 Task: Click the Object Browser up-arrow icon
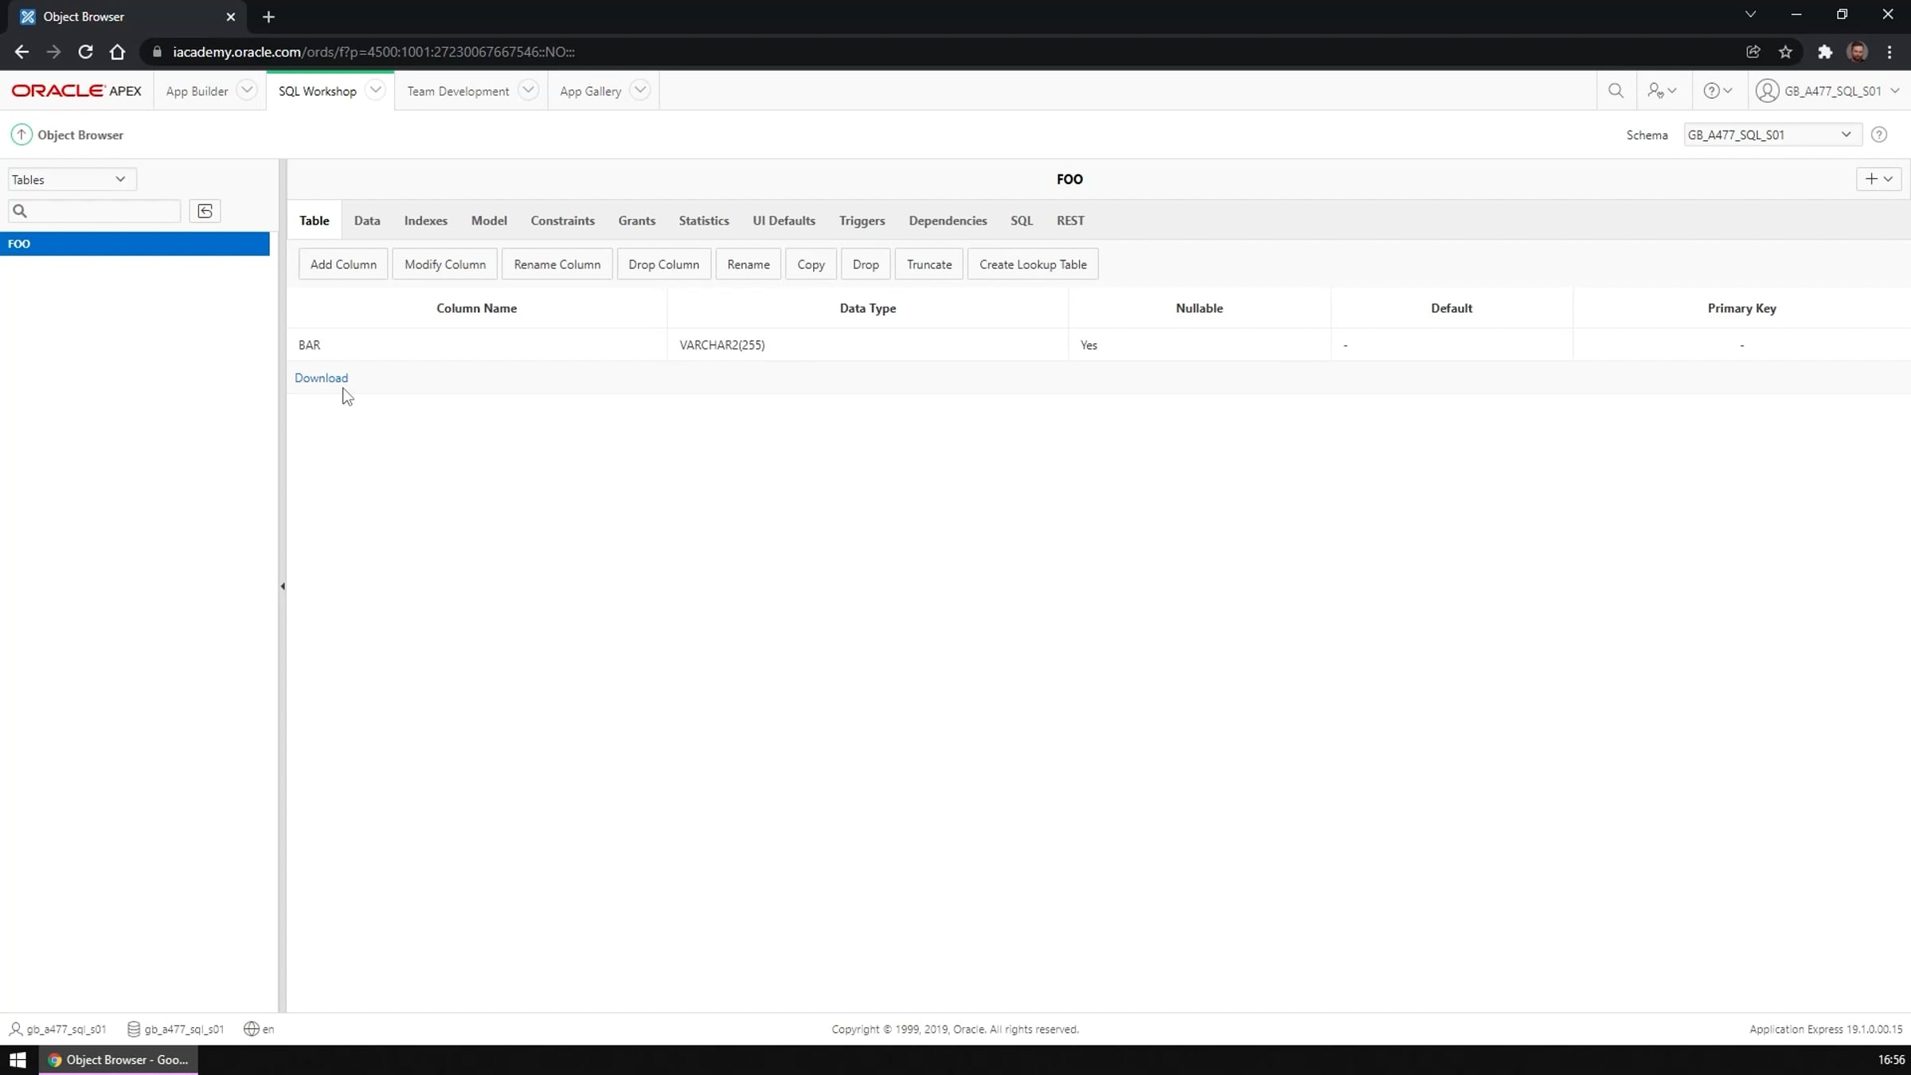pos(21,135)
